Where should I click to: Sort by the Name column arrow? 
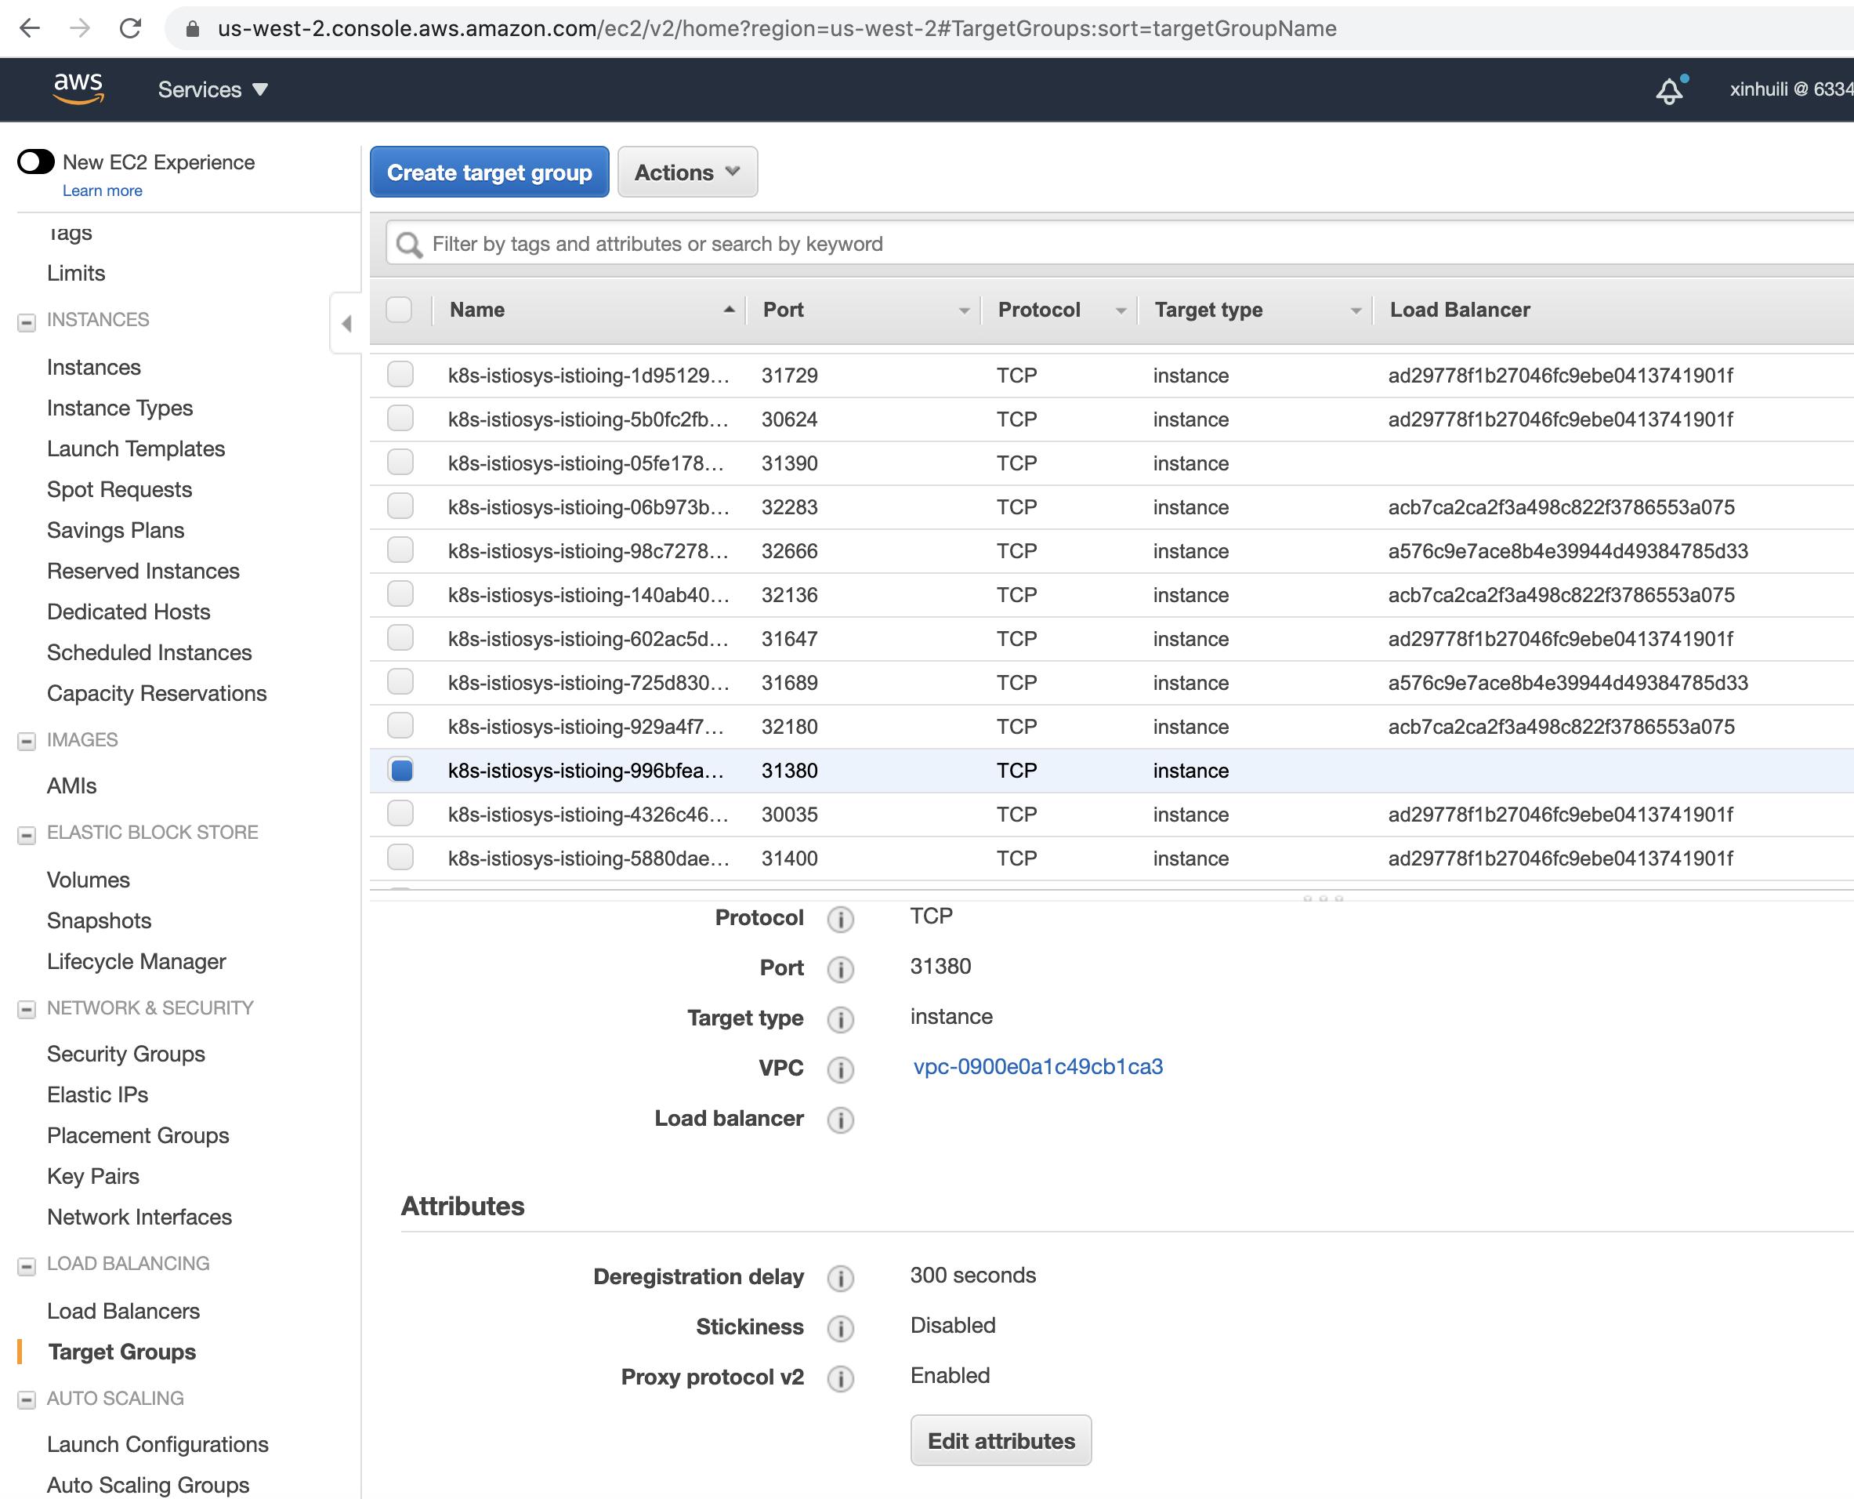730,309
